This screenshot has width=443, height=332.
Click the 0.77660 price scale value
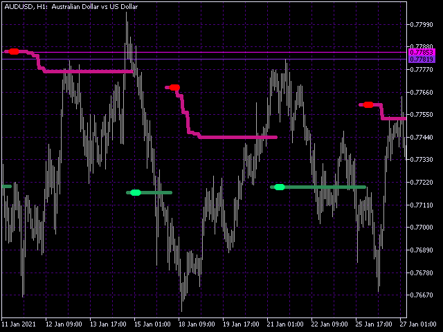pyautogui.click(x=422, y=92)
